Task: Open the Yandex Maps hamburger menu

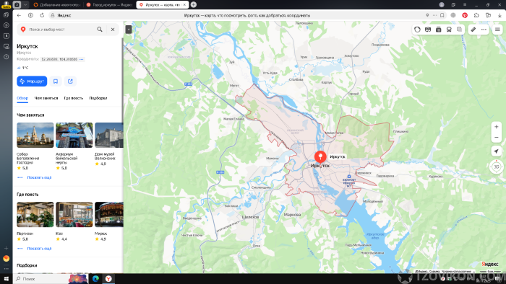Action: (497, 30)
